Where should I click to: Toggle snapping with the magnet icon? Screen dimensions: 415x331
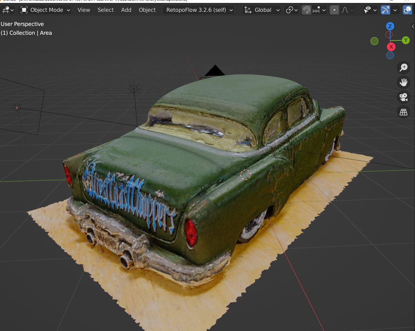(306, 10)
